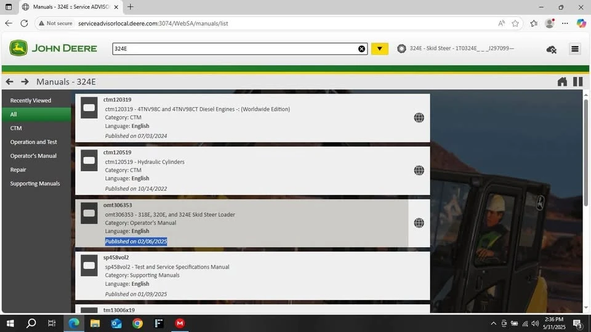
Task: Go back with the Manuals back arrow
Action: 9,82
